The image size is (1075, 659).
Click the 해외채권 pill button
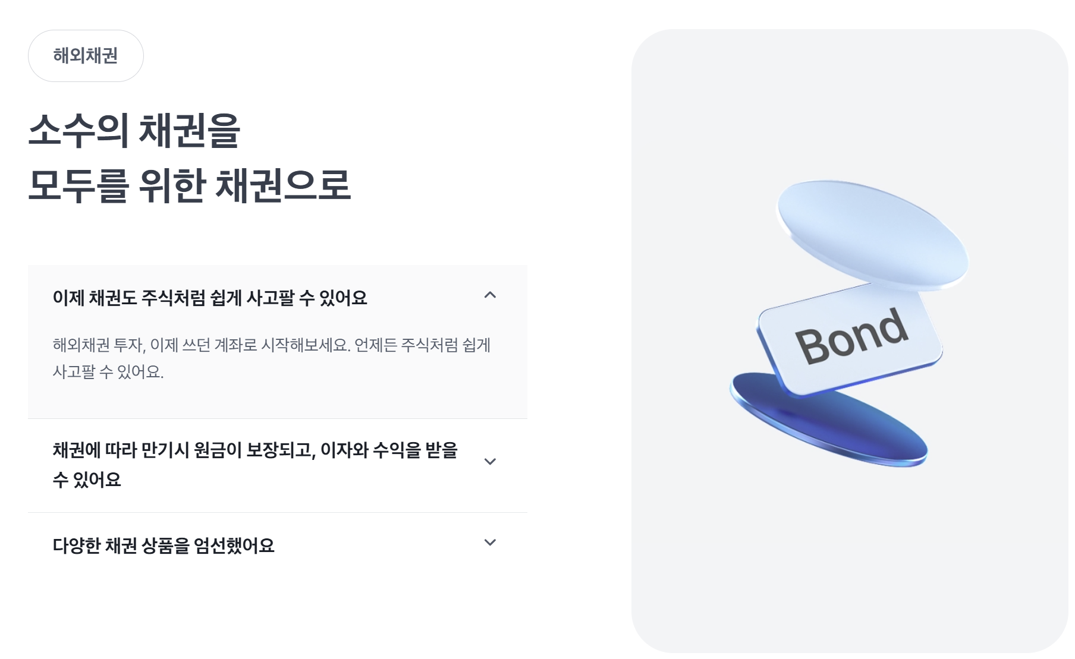pyautogui.click(x=86, y=56)
